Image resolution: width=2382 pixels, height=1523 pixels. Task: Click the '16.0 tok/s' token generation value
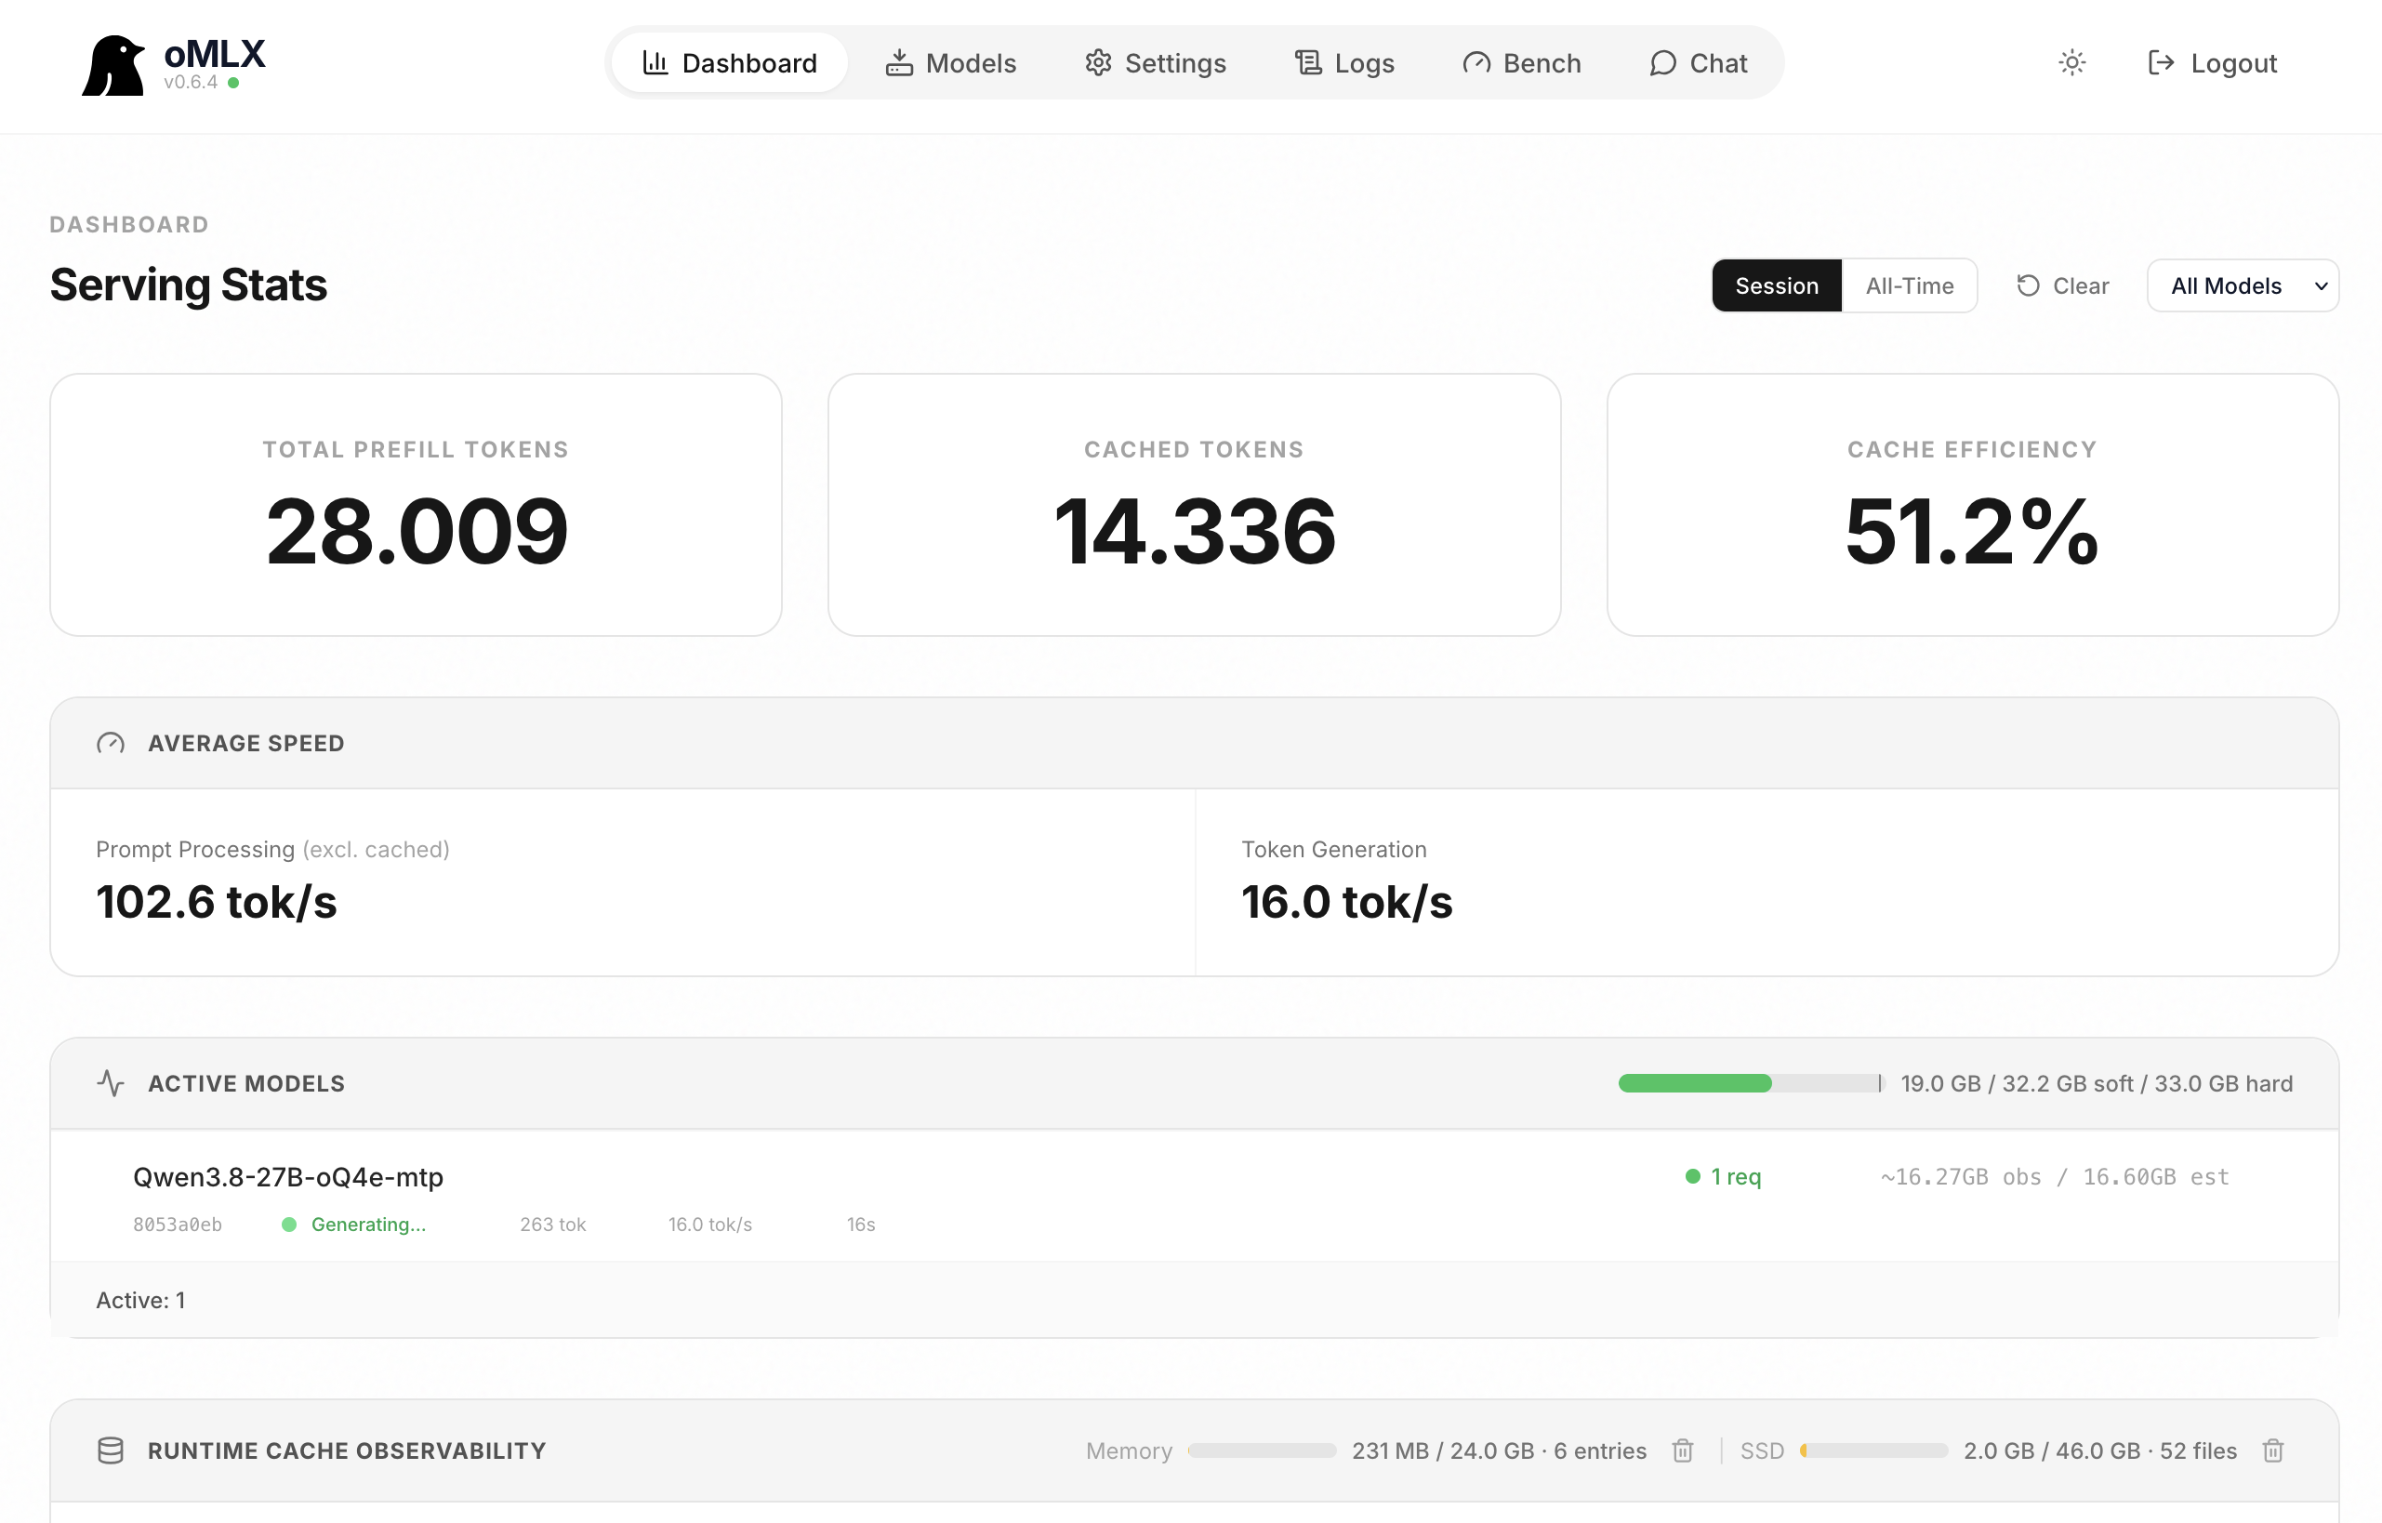pyautogui.click(x=1346, y=902)
